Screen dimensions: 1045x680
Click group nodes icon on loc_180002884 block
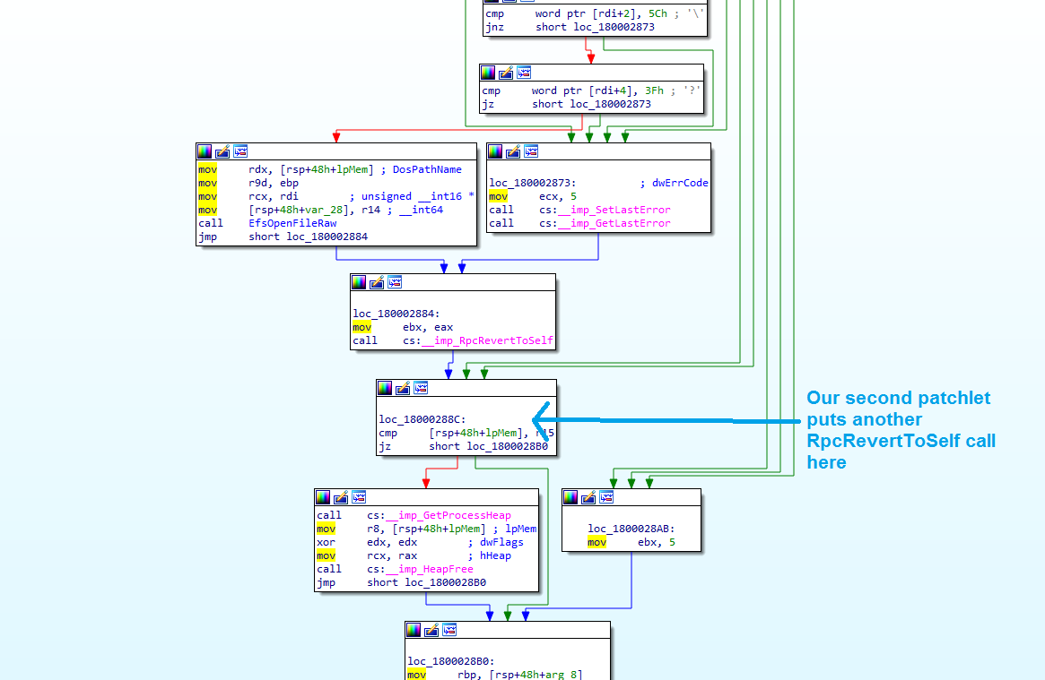pos(396,282)
